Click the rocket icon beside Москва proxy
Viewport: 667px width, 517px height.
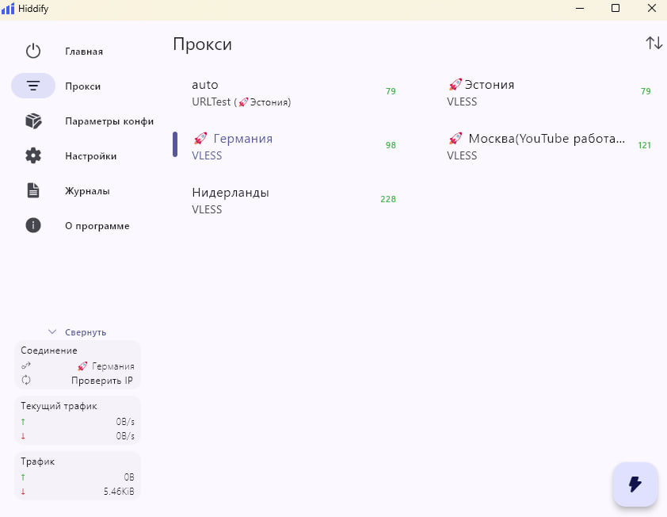coord(455,139)
